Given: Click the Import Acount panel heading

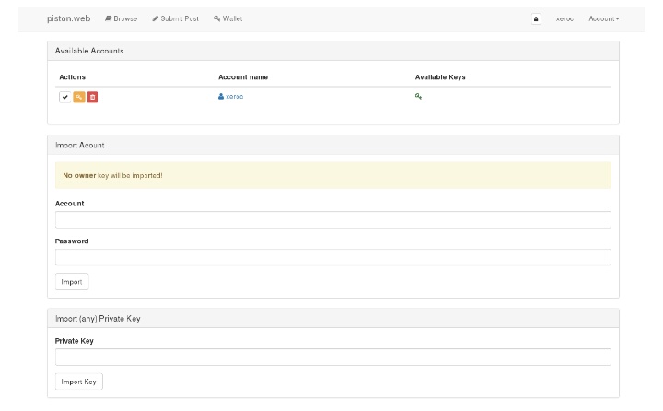Looking at the screenshot, I should 333,146.
